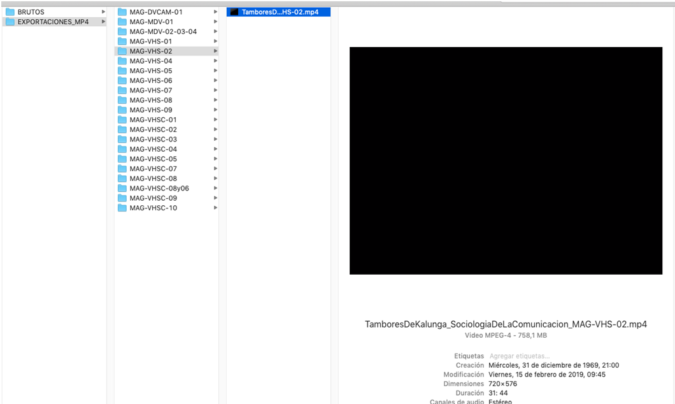Select the MAG-VHS-06 folder
The width and height of the screenshot is (675, 404).
pos(151,81)
